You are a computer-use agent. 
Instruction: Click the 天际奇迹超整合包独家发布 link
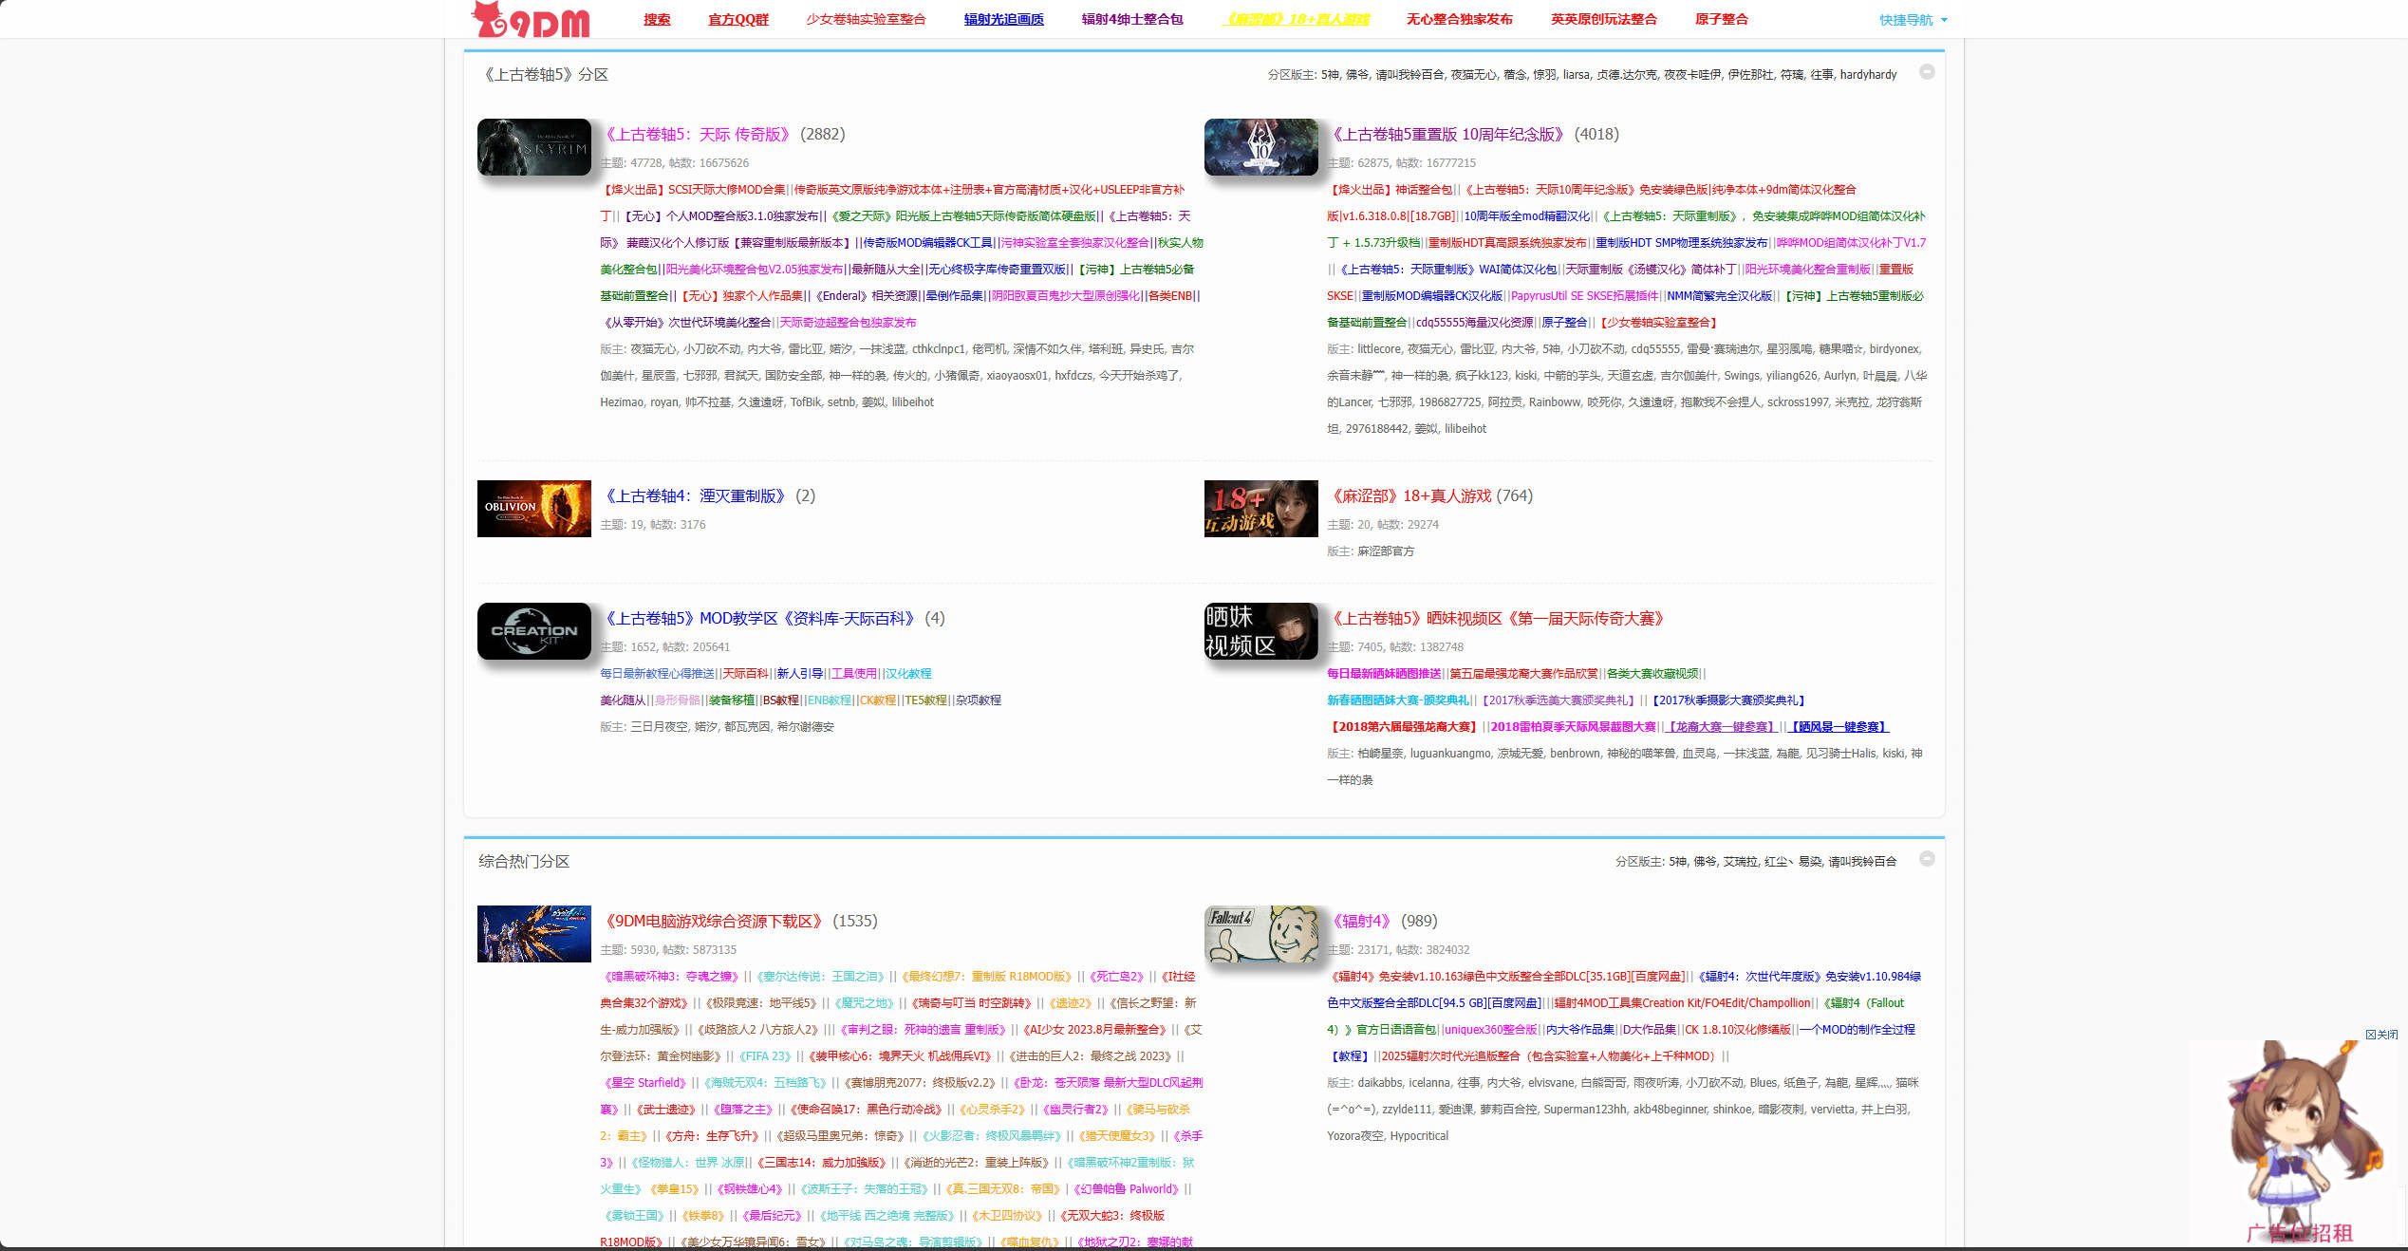(849, 323)
